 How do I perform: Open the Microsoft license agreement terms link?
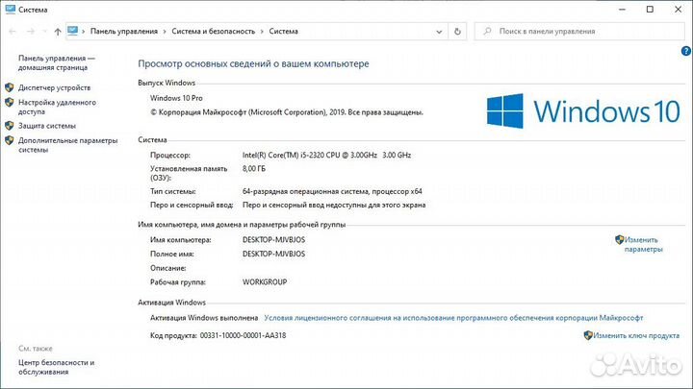coord(453,316)
